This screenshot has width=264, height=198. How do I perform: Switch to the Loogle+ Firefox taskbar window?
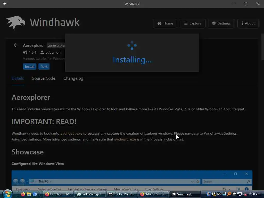pos(59,194)
